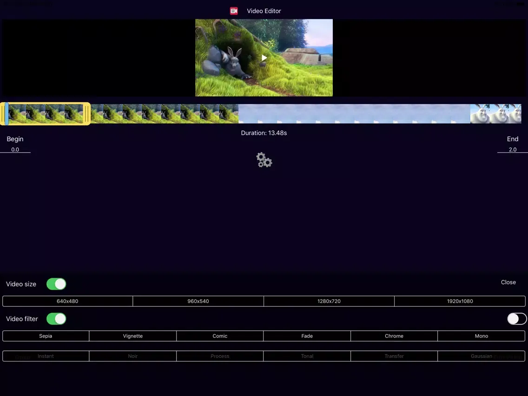
Task: Select the white bunny frames at timeline end
Action: pos(495,114)
